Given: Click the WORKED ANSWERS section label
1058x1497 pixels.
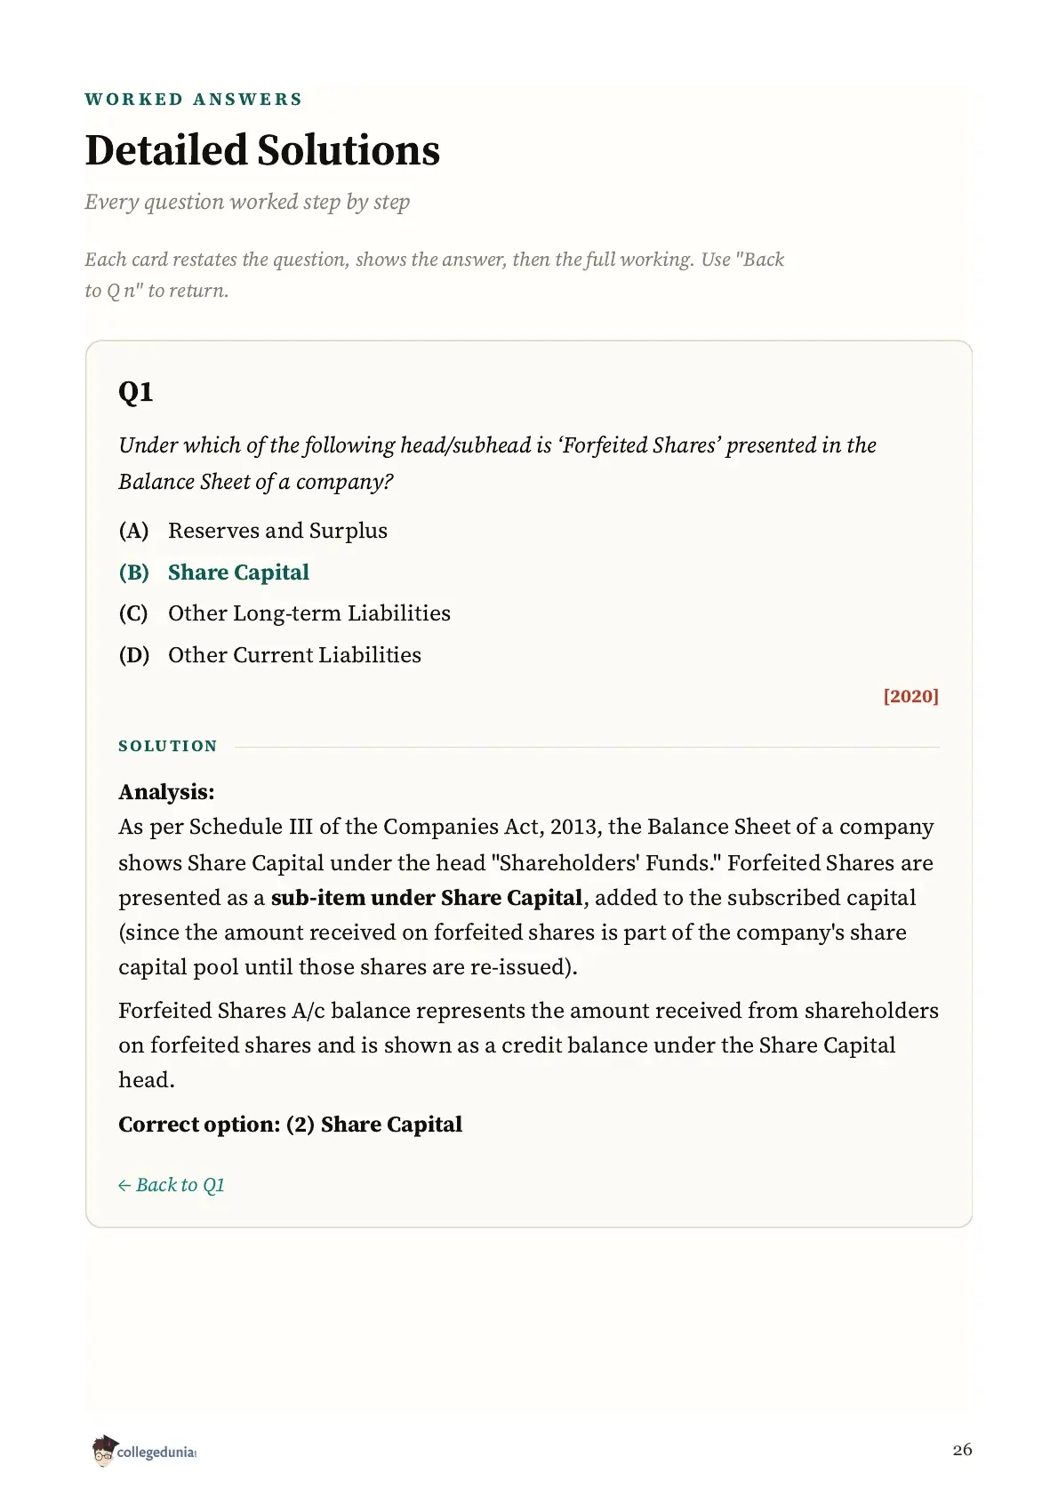Looking at the screenshot, I should (194, 99).
